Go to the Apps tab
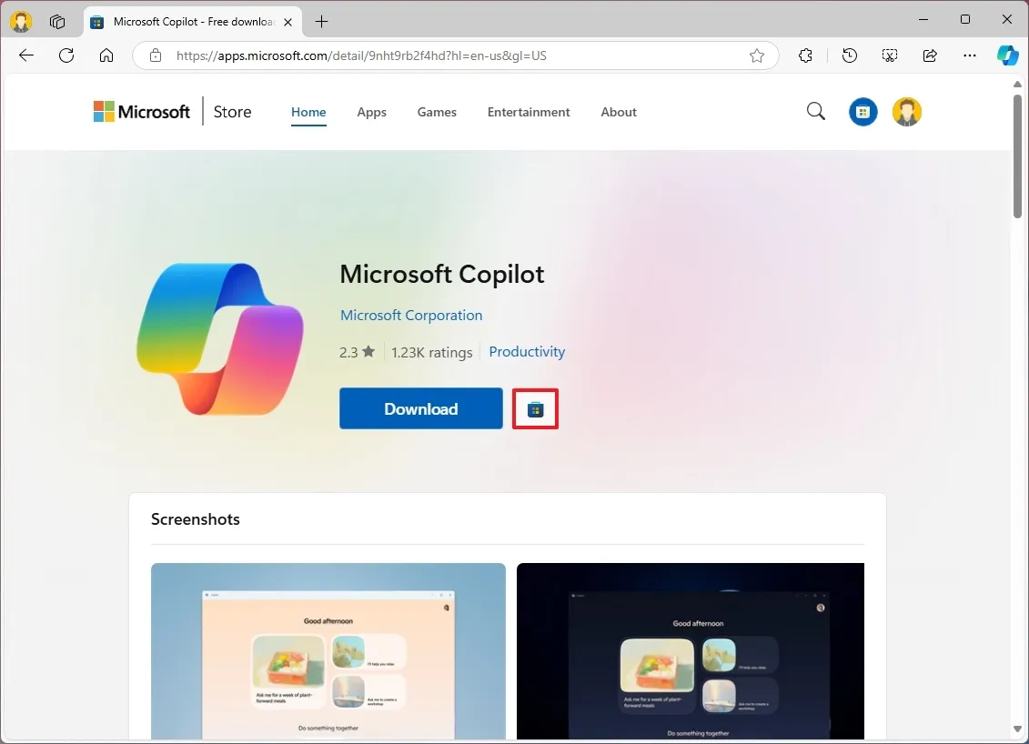 371,112
